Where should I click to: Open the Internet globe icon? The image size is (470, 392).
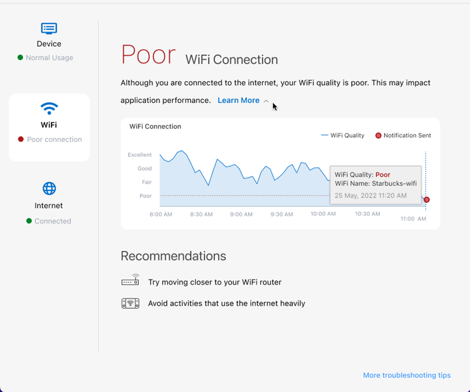tap(49, 189)
